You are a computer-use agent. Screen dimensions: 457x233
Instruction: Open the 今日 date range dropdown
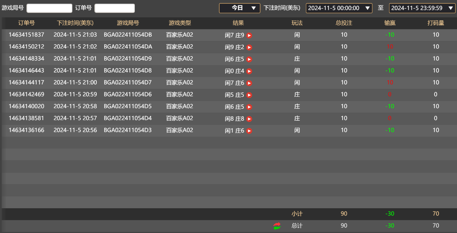(x=239, y=7)
